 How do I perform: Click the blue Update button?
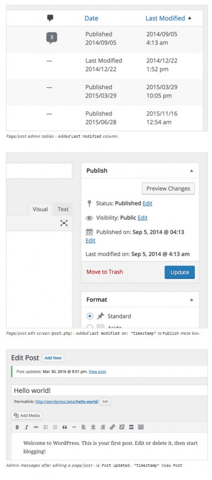click(180, 272)
